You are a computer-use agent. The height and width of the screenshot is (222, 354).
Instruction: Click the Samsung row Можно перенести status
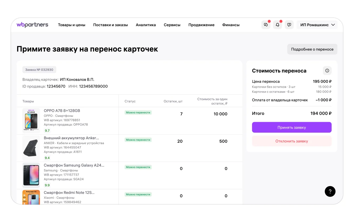coord(138,167)
